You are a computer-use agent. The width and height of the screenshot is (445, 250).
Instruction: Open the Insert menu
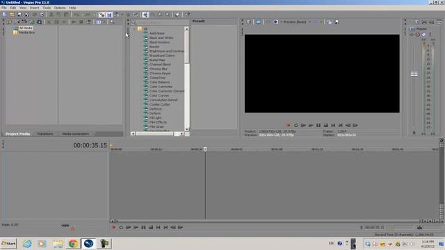click(x=34, y=8)
